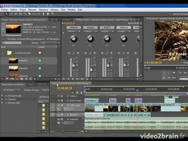The height and width of the screenshot is (141, 188).
Task: Select Titre U clip on timeline
Action: click(113, 101)
